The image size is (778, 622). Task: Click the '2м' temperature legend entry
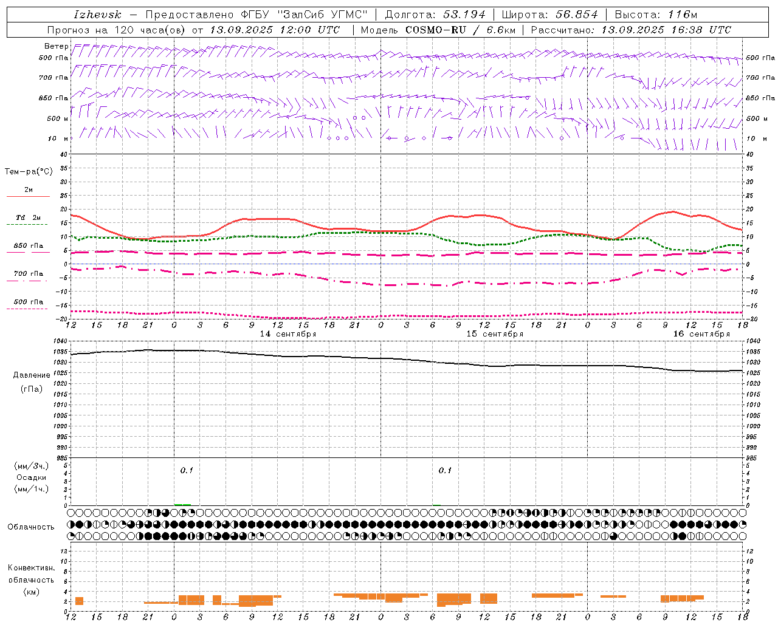click(29, 190)
